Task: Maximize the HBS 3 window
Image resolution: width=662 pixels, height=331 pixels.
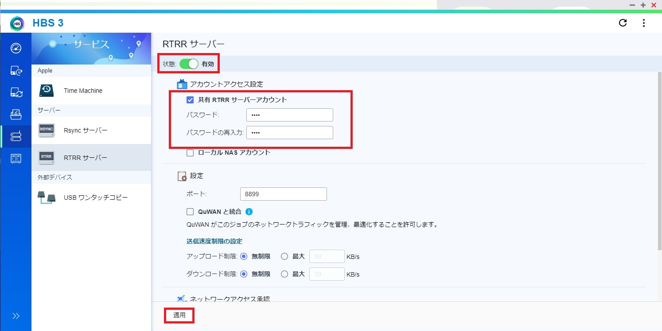Action: pos(643,5)
